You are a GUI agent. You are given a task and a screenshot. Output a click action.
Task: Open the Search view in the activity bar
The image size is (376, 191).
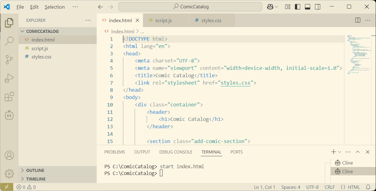(9, 41)
